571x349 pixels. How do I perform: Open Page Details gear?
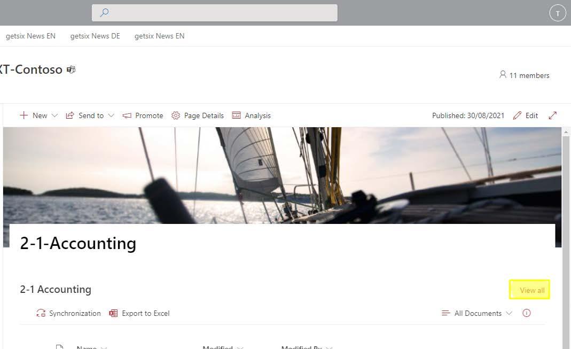198,115
